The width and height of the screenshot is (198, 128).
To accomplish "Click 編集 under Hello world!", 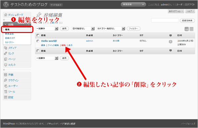I will click(43, 45).
